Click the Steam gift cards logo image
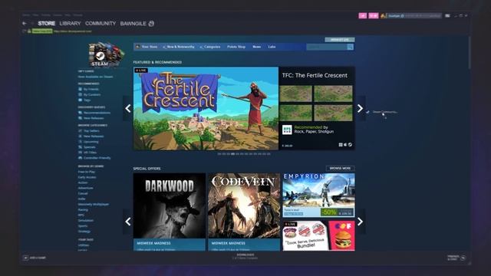491x276 pixels. [x=106, y=54]
